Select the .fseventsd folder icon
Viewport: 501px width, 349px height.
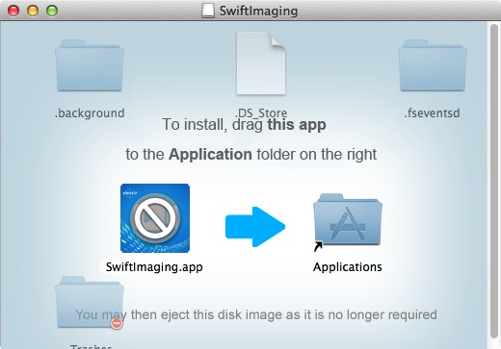tap(433, 65)
